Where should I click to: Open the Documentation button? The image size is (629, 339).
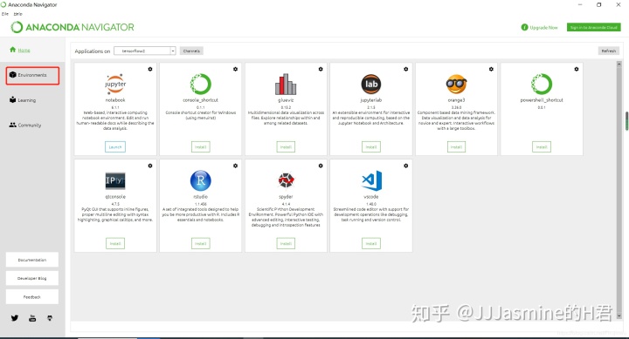32,260
